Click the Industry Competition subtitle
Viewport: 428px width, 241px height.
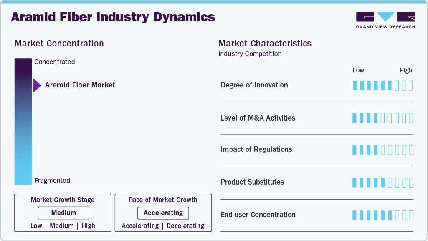250,54
